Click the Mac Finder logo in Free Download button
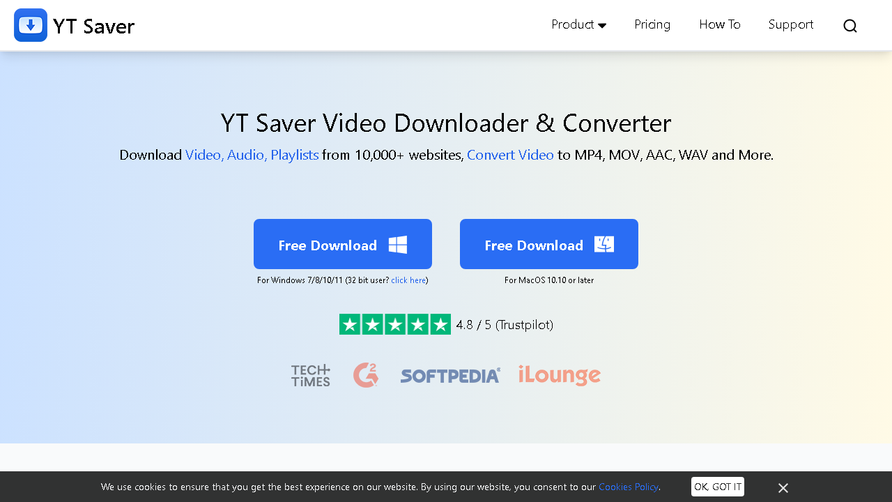The width and height of the screenshot is (892, 502). (604, 244)
